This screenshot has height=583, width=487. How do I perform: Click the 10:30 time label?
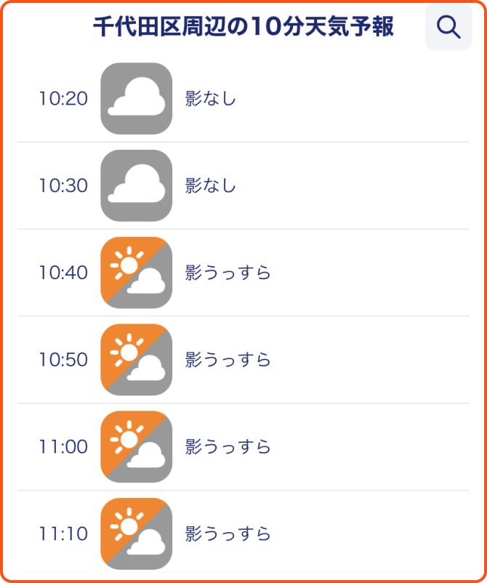pos(63,186)
